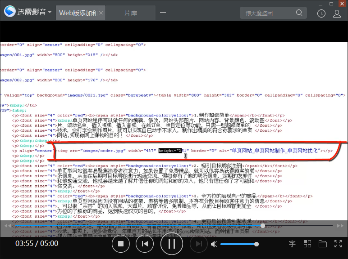Switch to the 片库 tab
Screen dimensions: 348x259
click(131, 13)
